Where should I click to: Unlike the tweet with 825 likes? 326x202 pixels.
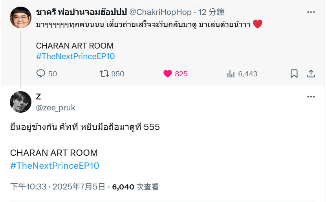click(x=168, y=74)
